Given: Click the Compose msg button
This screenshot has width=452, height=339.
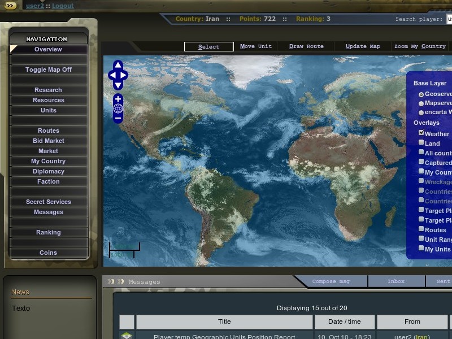Looking at the screenshot, I should [x=333, y=281].
